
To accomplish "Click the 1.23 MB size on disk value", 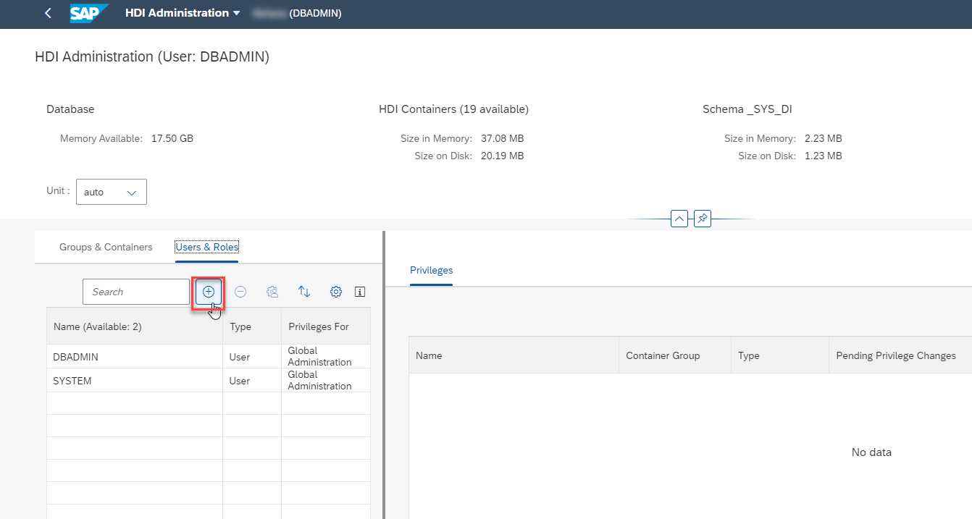I will point(824,156).
